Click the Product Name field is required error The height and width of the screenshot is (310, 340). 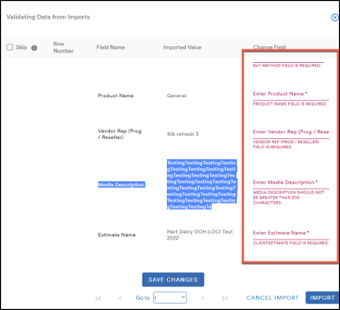[290, 104]
